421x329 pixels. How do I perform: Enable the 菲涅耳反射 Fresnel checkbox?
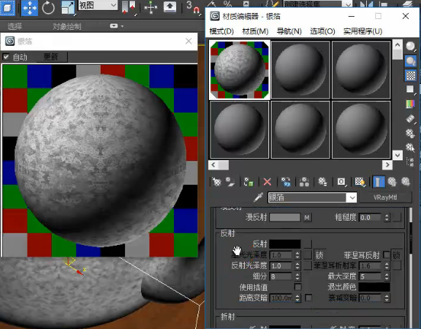point(386,254)
